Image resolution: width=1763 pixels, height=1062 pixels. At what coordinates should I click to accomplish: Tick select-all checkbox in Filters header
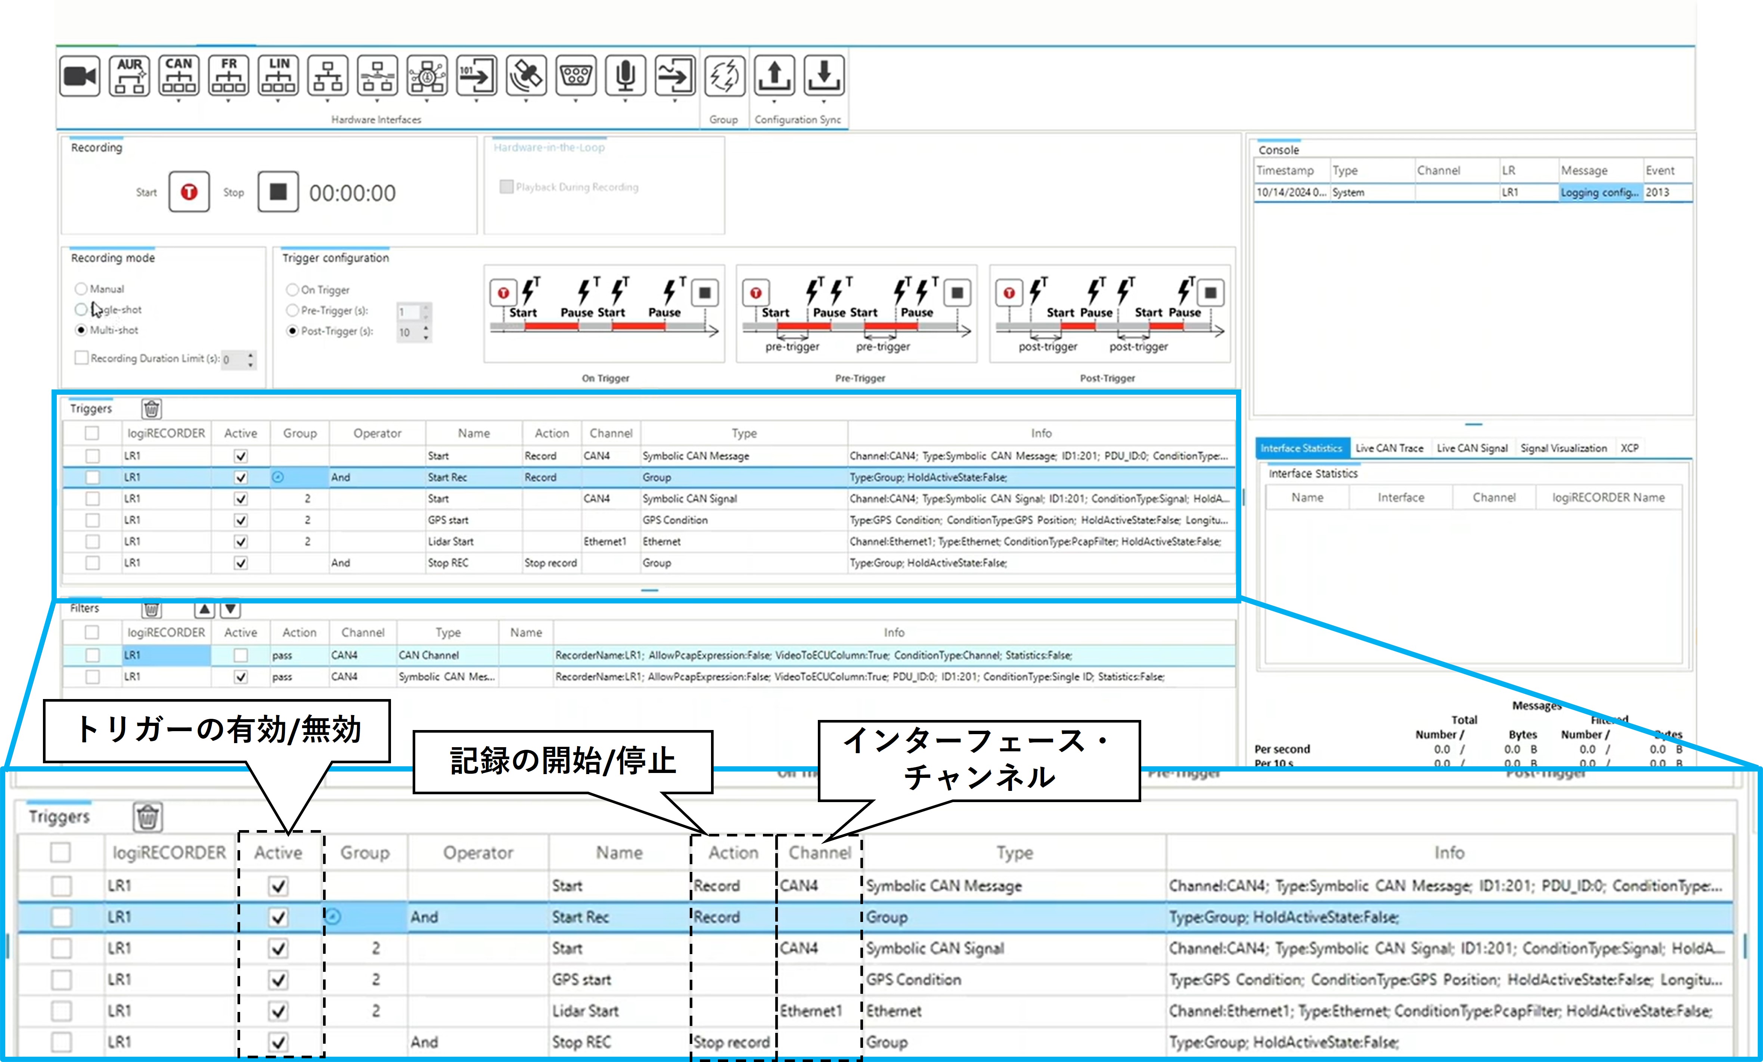pyautogui.click(x=91, y=633)
